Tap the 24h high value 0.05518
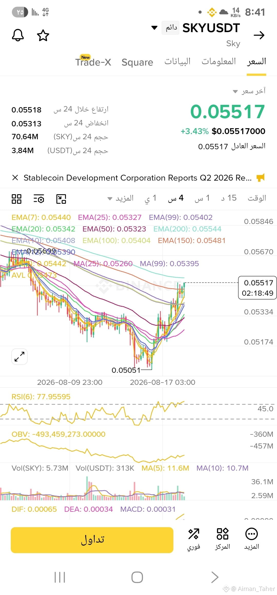Image resolution: width=277 pixels, height=595 pixels. (x=26, y=110)
